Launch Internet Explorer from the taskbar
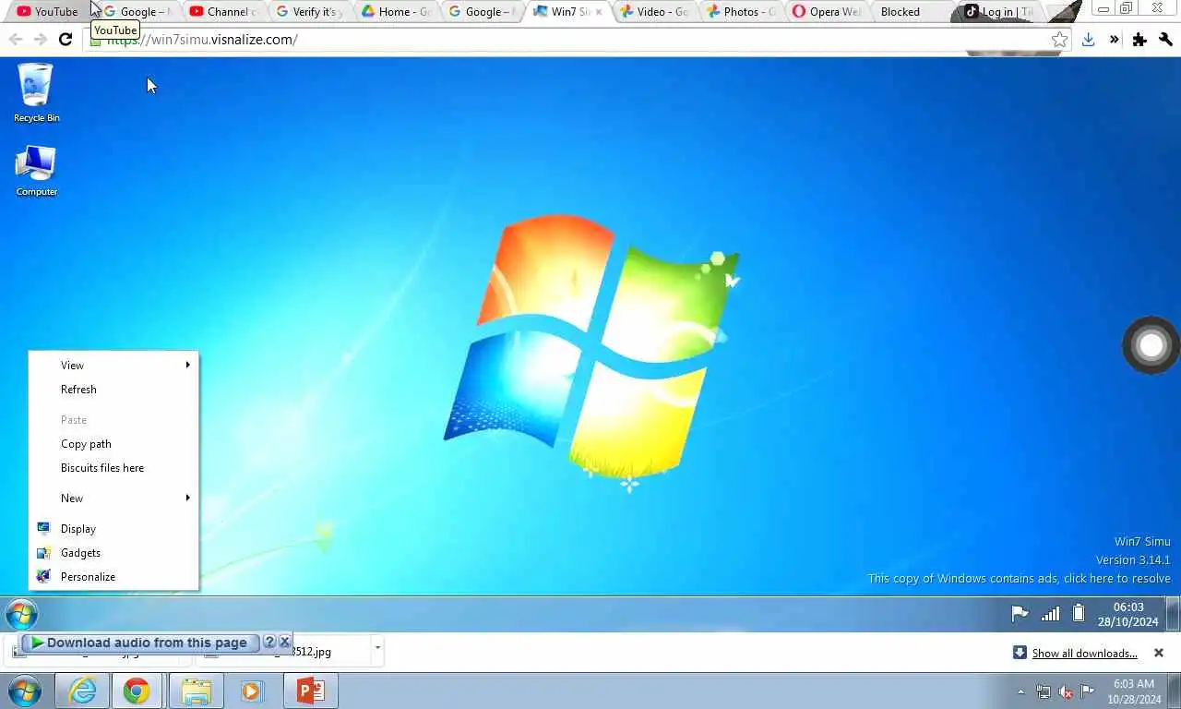This screenshot has height=709, width=1181. [82, 691]
